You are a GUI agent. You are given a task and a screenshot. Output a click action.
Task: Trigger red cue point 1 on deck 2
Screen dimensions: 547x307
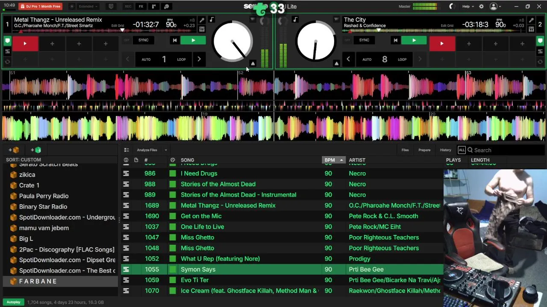(x=442, y=43)
